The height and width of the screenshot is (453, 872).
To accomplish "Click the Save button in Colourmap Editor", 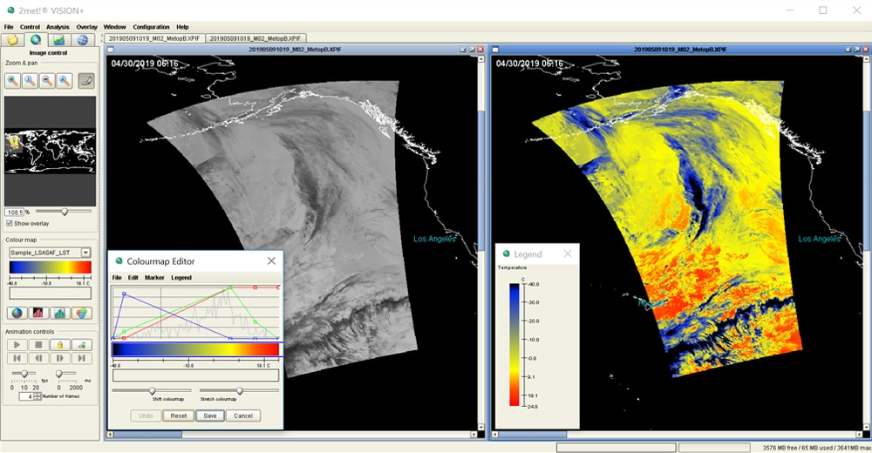I will pyautogui.click(x=210, y=416).
